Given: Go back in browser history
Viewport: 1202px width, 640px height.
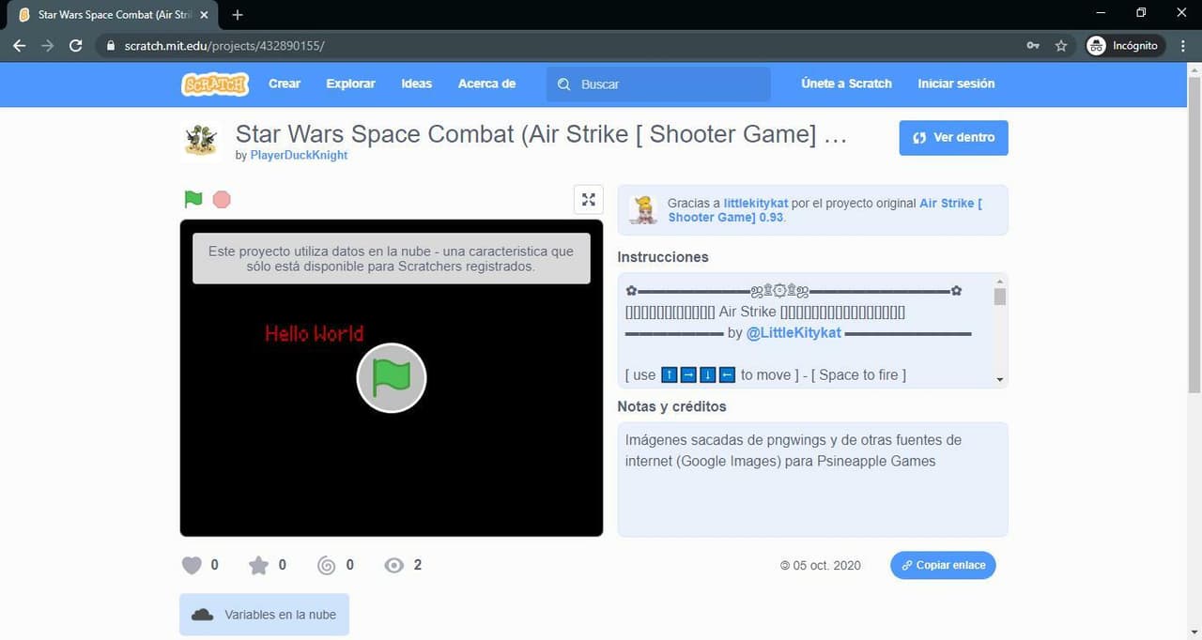Looking at the screenshot, I should coord(19,45).
